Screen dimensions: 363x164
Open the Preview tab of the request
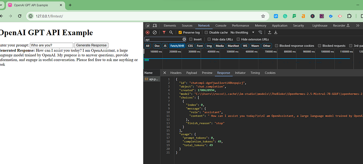(207, 73)
